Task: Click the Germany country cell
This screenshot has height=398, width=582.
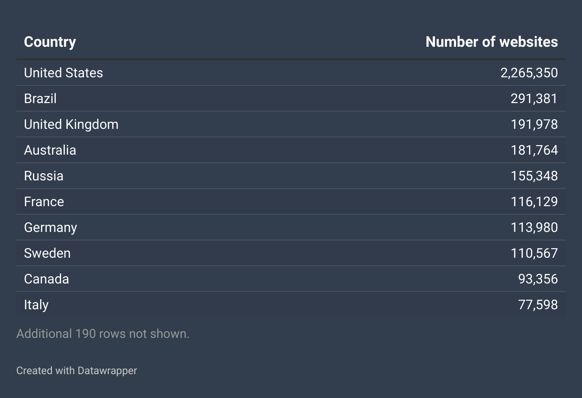Action: (51, 228)
